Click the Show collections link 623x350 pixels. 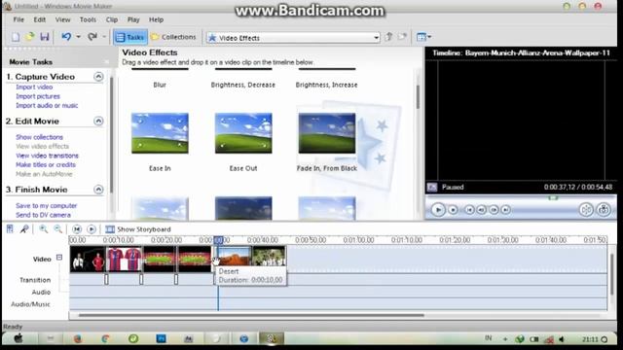coord(39,137)
